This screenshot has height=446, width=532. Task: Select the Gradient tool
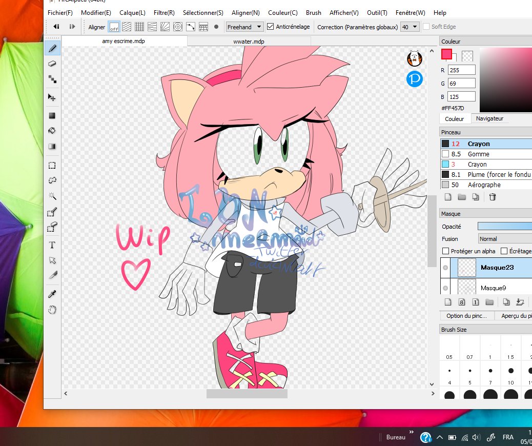pos(52,146)
